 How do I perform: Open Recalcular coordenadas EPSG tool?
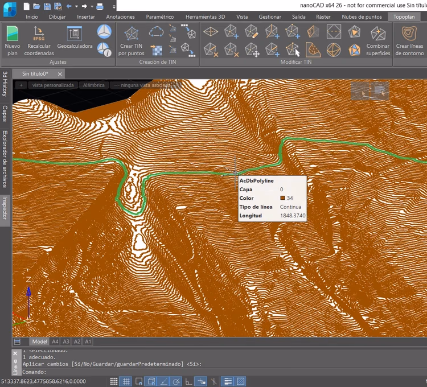tap(39, 41)
